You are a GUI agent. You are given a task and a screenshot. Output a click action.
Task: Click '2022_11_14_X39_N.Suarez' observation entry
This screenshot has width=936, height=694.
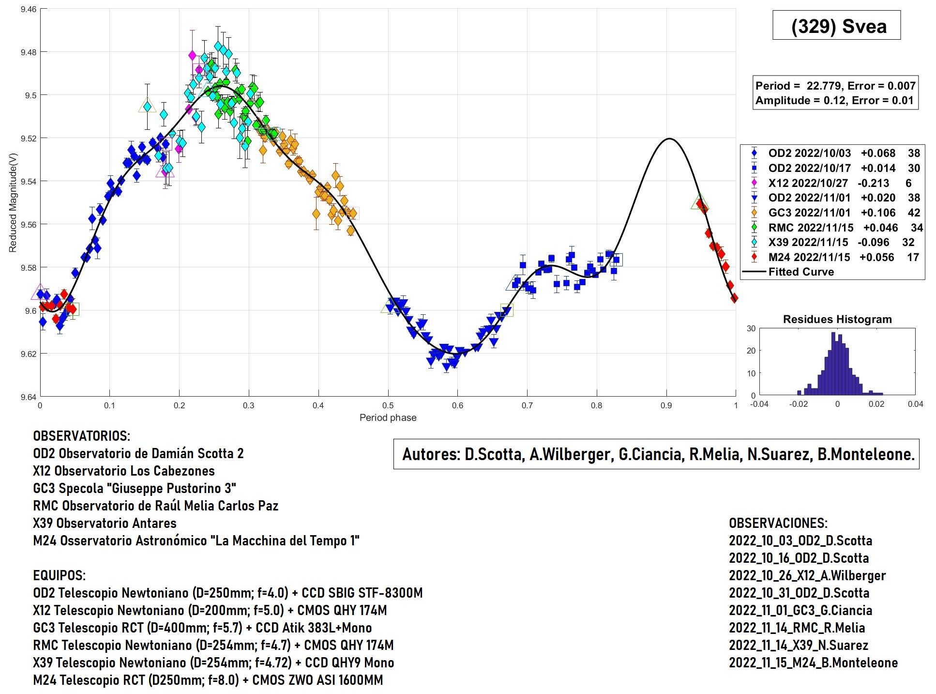pyautogui.click(x=799, y=645)
